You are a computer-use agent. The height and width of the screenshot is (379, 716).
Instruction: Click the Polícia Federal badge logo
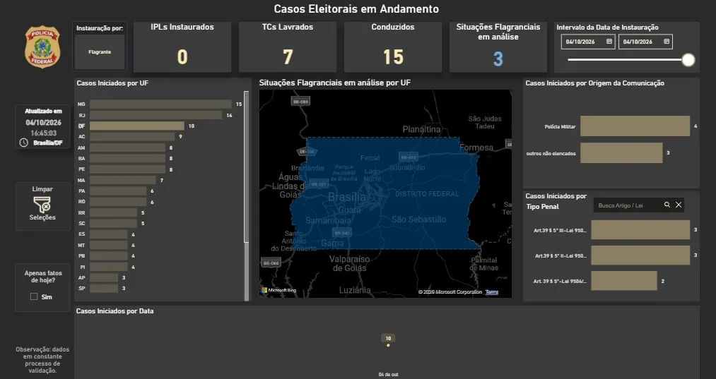(42, 47)
